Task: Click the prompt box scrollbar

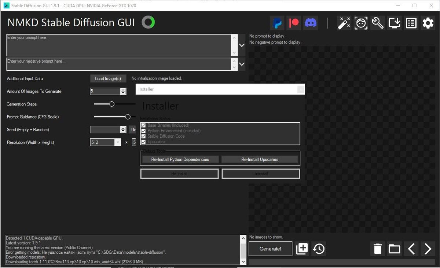Action: point(234,45)
